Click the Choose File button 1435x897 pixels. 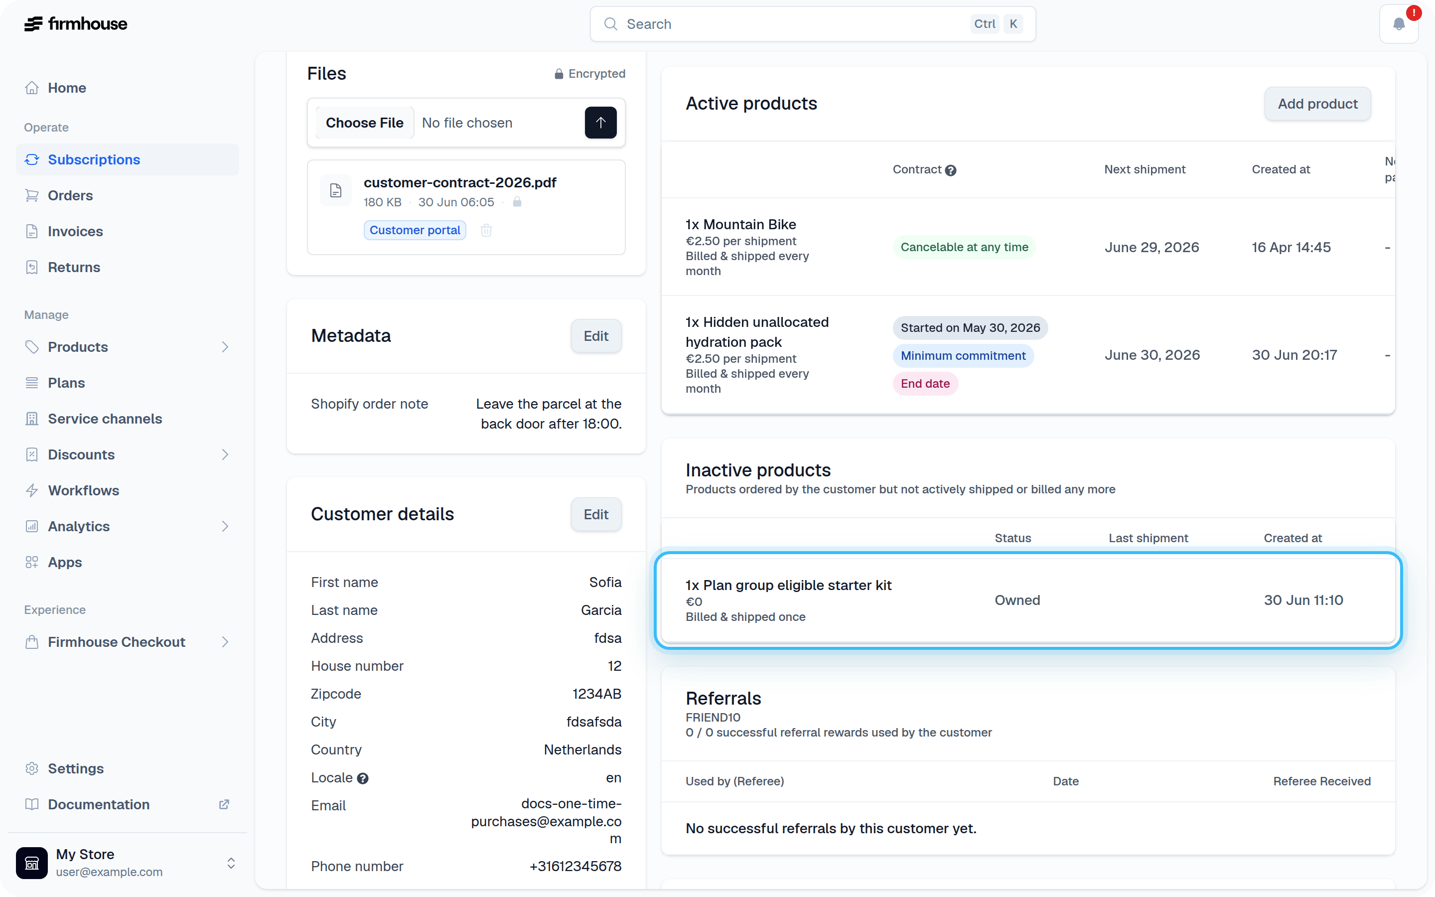click(365, 123)
